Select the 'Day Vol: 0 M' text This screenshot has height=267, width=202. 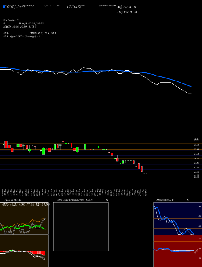point(127,12)
